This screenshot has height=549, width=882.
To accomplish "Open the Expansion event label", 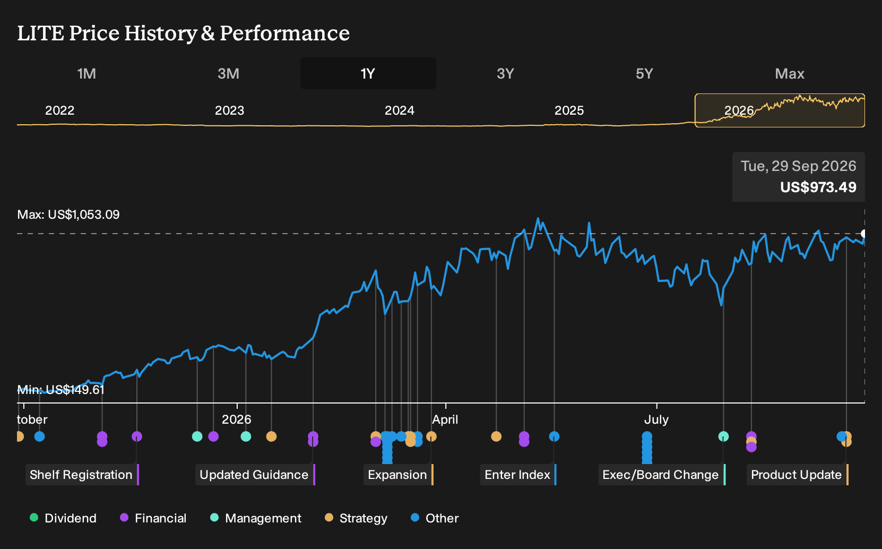I will (x=398, y=475).
